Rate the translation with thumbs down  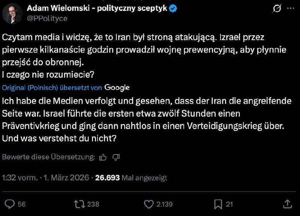[116, 157]
